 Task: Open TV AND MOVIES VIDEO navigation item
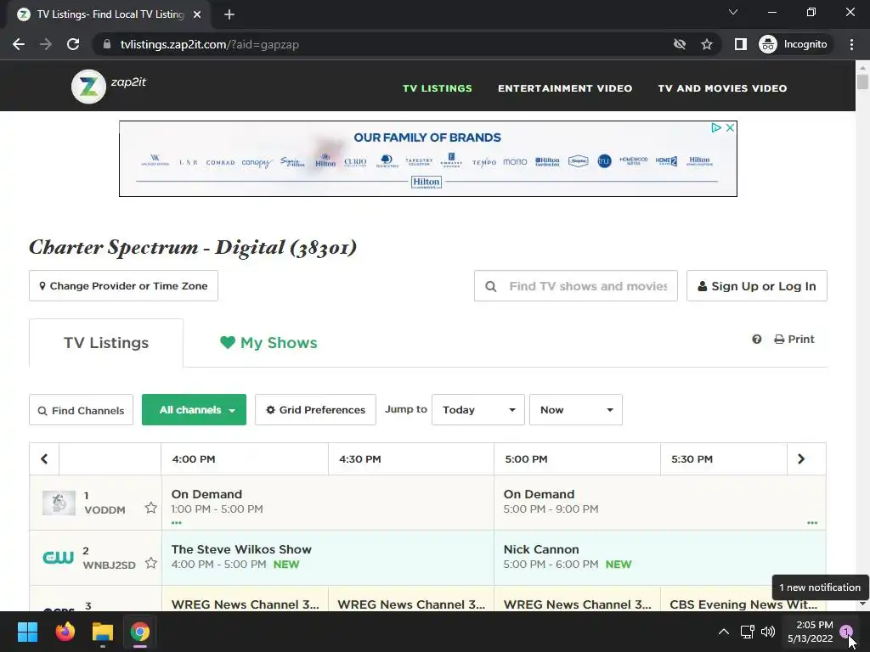tap(722, 88)
